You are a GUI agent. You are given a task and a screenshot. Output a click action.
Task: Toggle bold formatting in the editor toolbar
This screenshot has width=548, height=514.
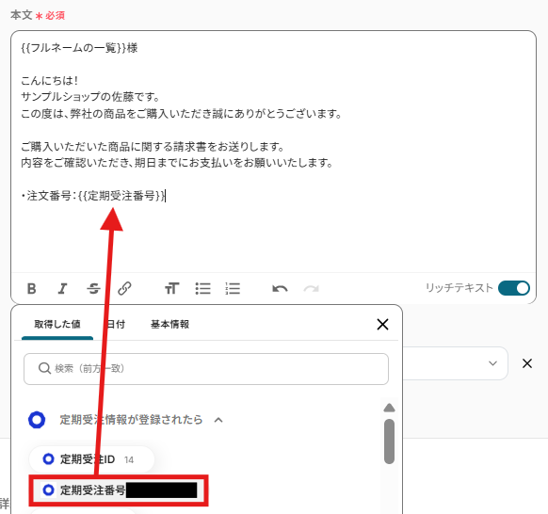coord(31,289)
